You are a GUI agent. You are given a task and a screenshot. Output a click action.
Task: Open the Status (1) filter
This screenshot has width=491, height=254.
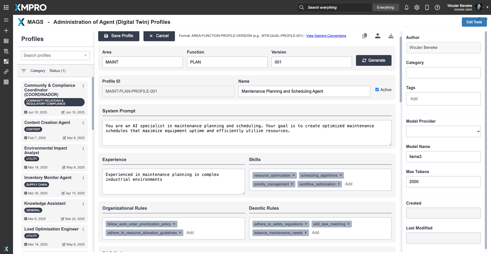(57, 71)
